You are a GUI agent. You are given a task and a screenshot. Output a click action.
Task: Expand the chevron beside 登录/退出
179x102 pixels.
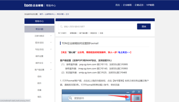pyautogui.click(x=51, y=42)
